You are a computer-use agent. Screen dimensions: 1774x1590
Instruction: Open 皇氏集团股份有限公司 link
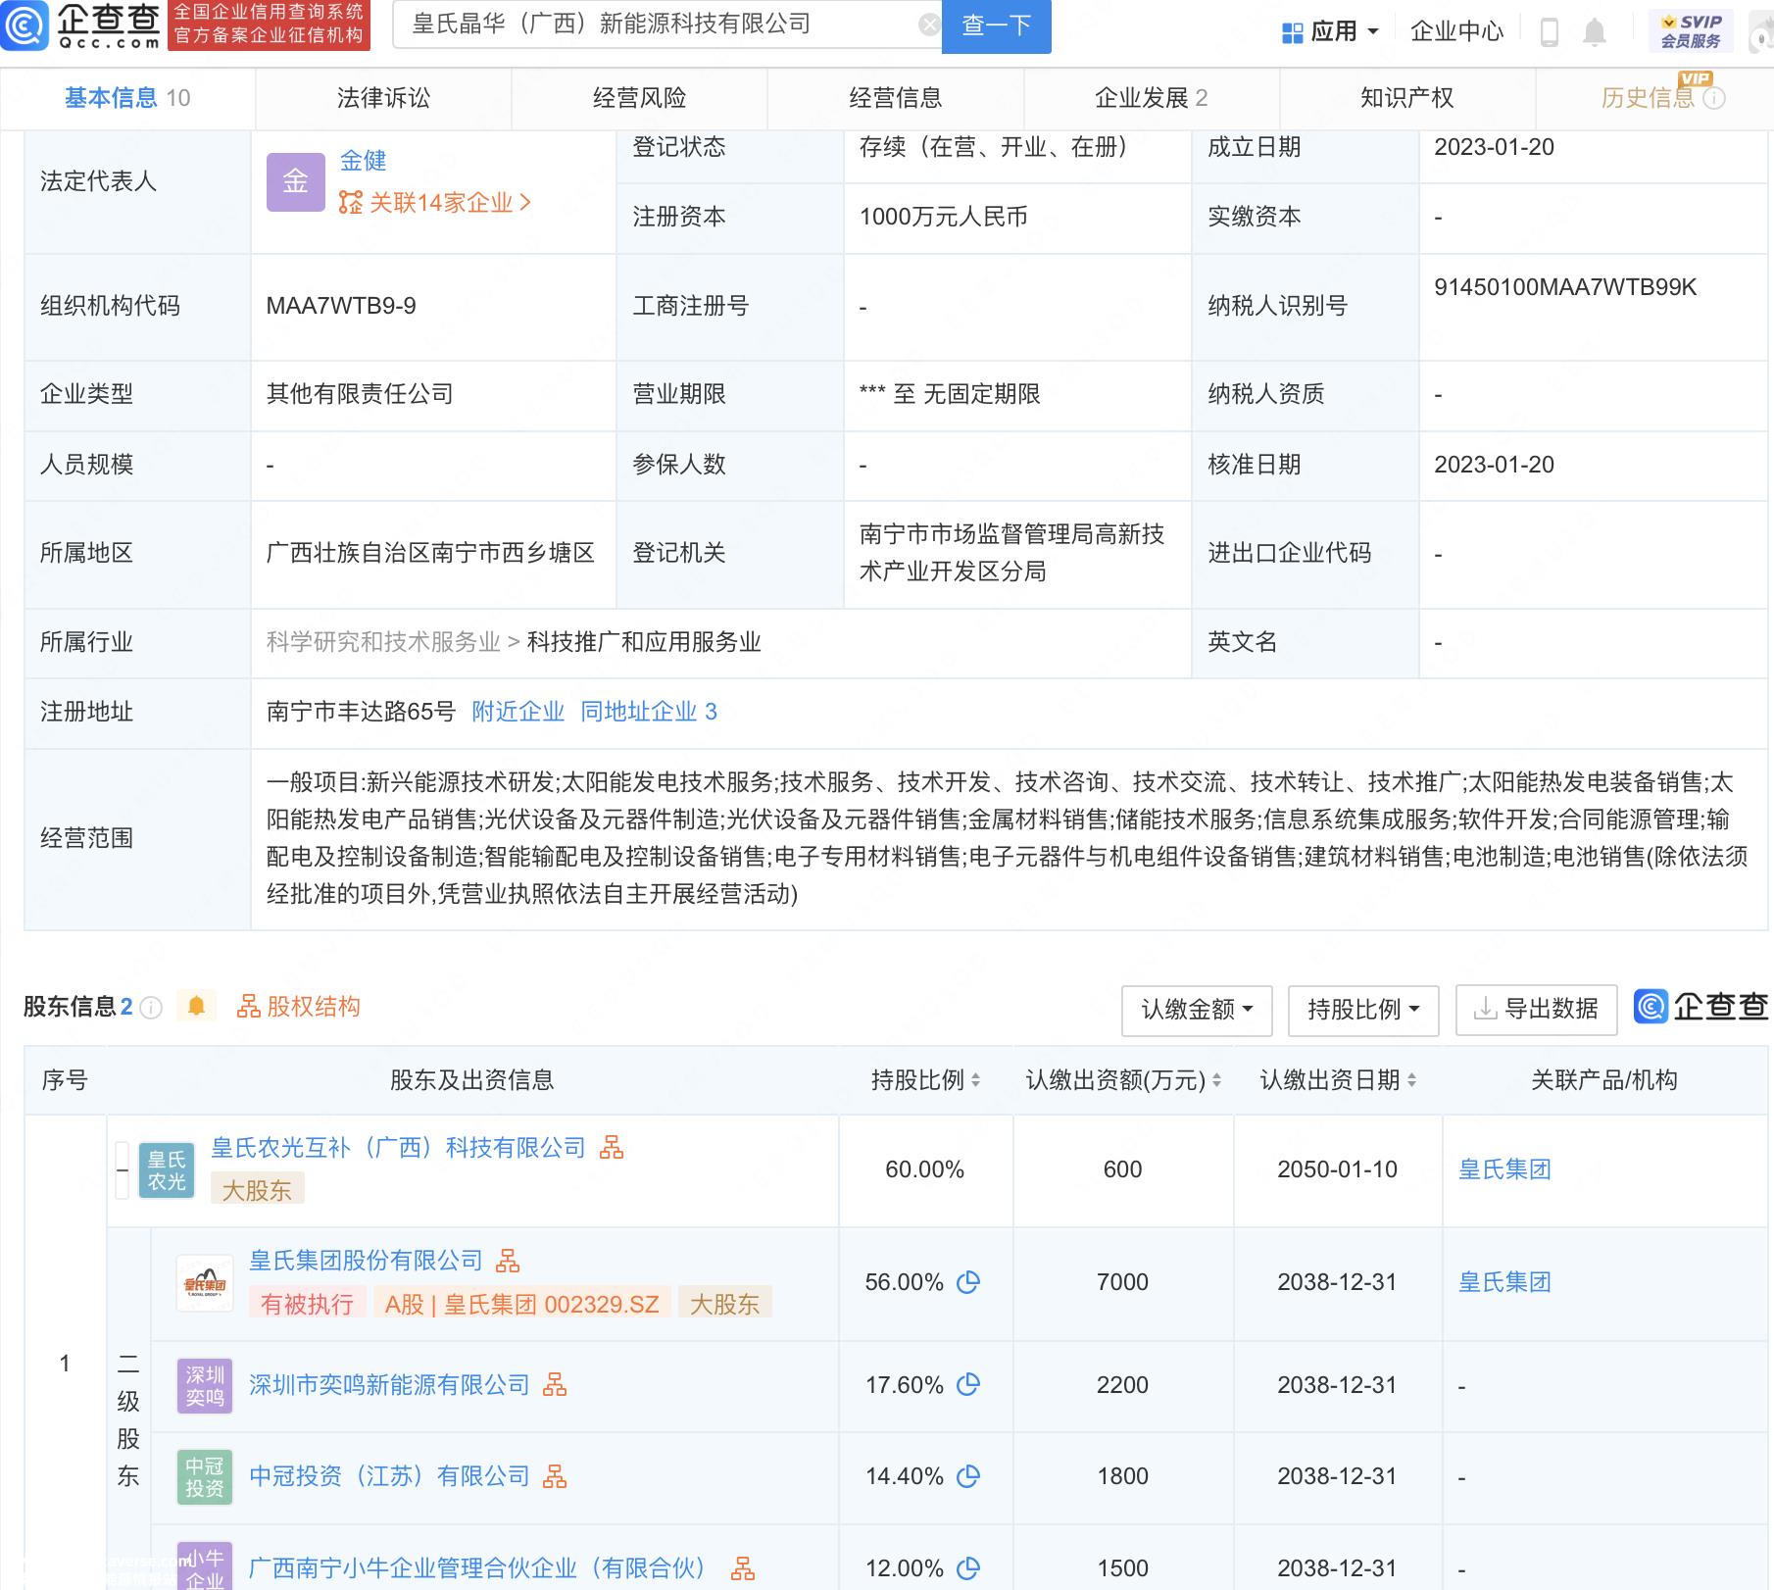[x=366, y=1260]
